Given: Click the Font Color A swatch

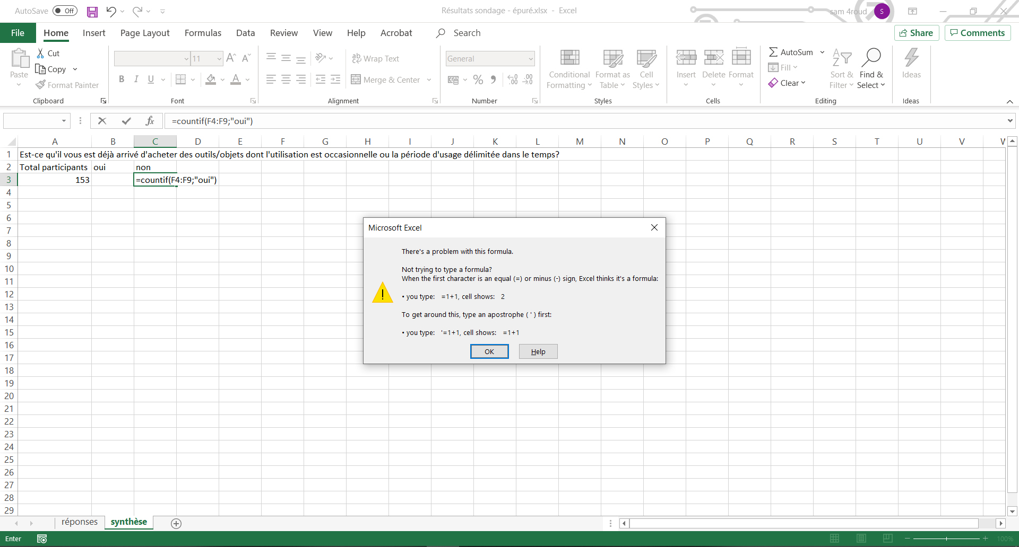Looking at the screenshot, I should (x=236, y=80).
